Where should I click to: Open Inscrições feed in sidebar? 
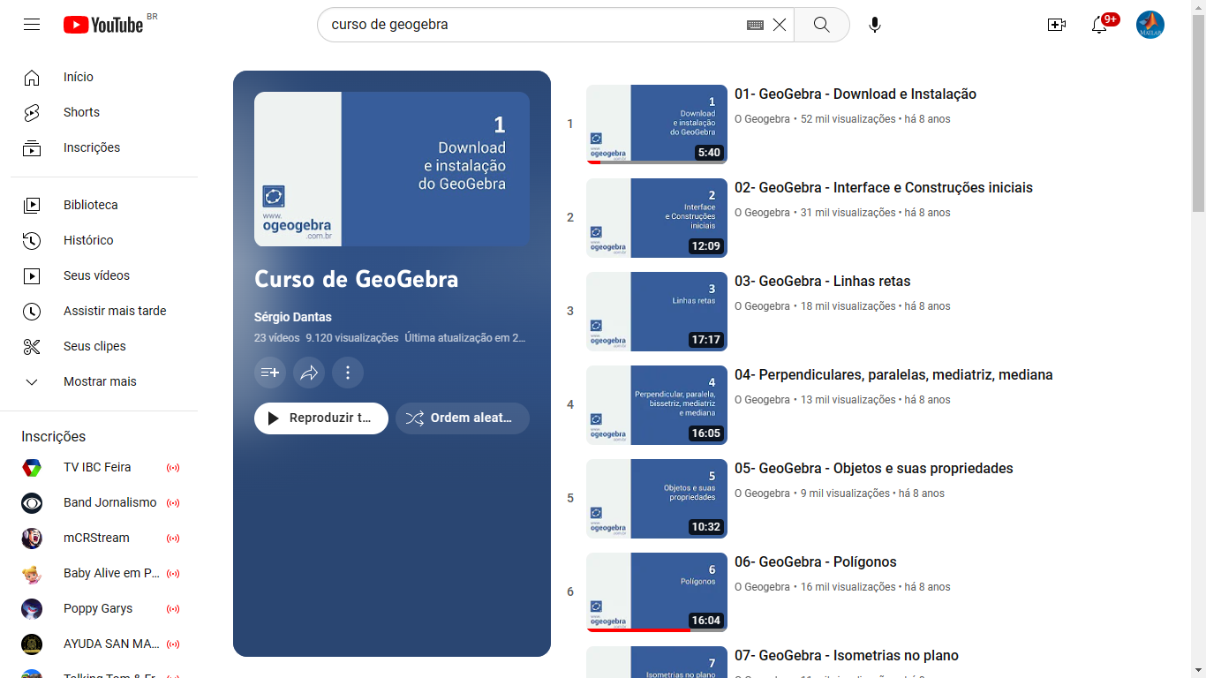[104, 147]
